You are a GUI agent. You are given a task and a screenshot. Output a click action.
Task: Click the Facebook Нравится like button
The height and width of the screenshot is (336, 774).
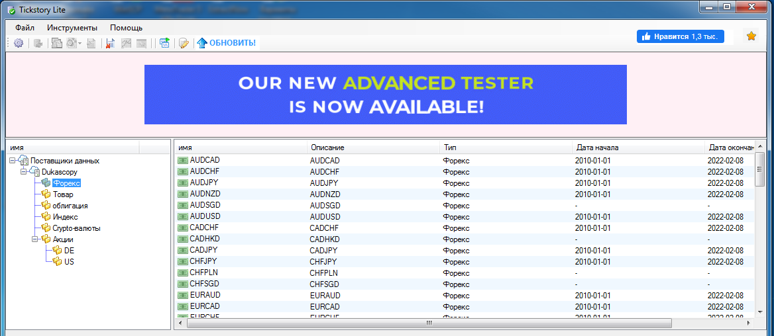coord(680,36)
